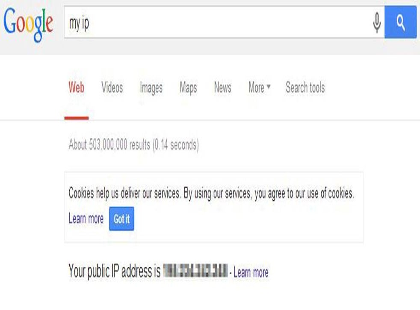Viewport: 420px width, 310px height.
Task: Dismiss cookie notice with Got it
Action: pos(121,219)
